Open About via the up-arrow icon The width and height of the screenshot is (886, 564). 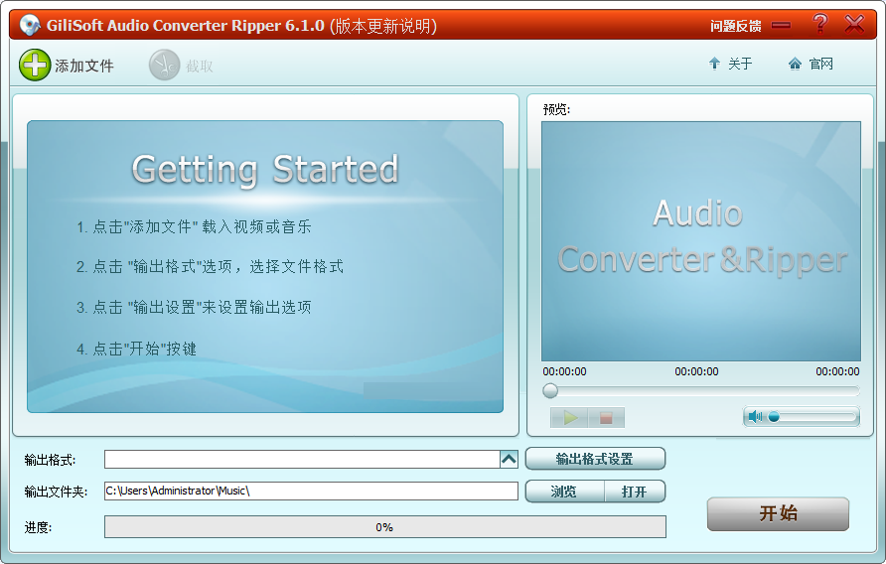pos(714,64)
